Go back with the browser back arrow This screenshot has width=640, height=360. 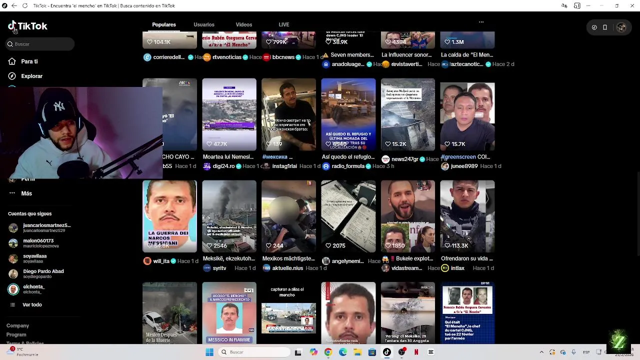(x=14, y=5)
